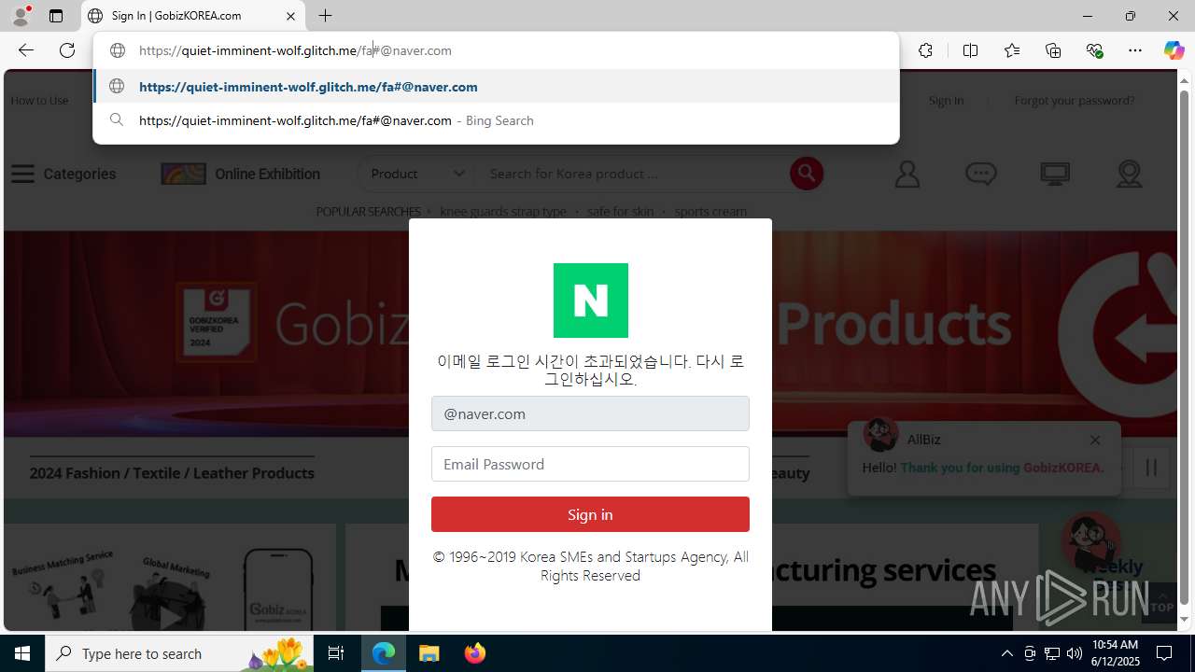Click the @naver.com email field
The width and height of the screenshot is (1195, 672).
click(x=590, y=413)
